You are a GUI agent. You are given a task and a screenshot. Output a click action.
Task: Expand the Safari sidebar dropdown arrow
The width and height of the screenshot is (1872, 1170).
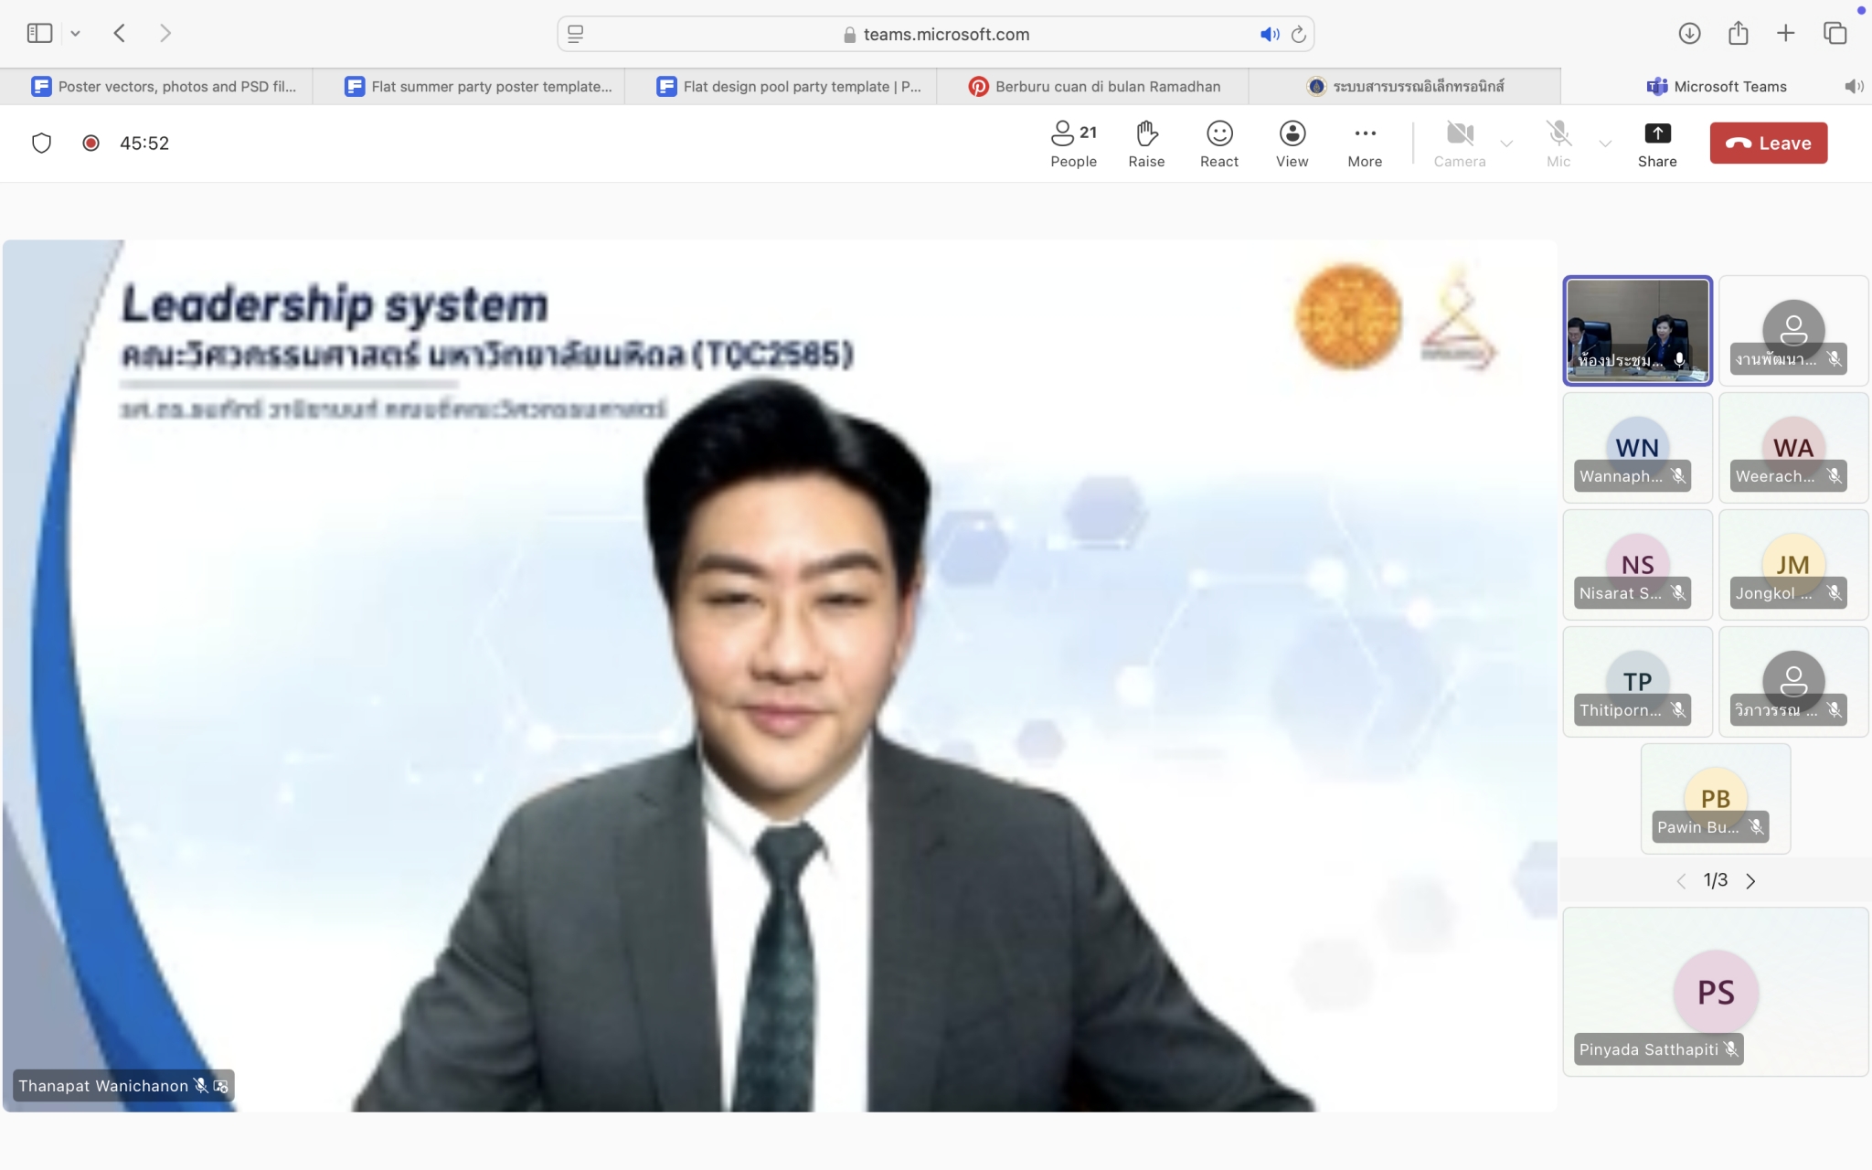tap(76, 34)
